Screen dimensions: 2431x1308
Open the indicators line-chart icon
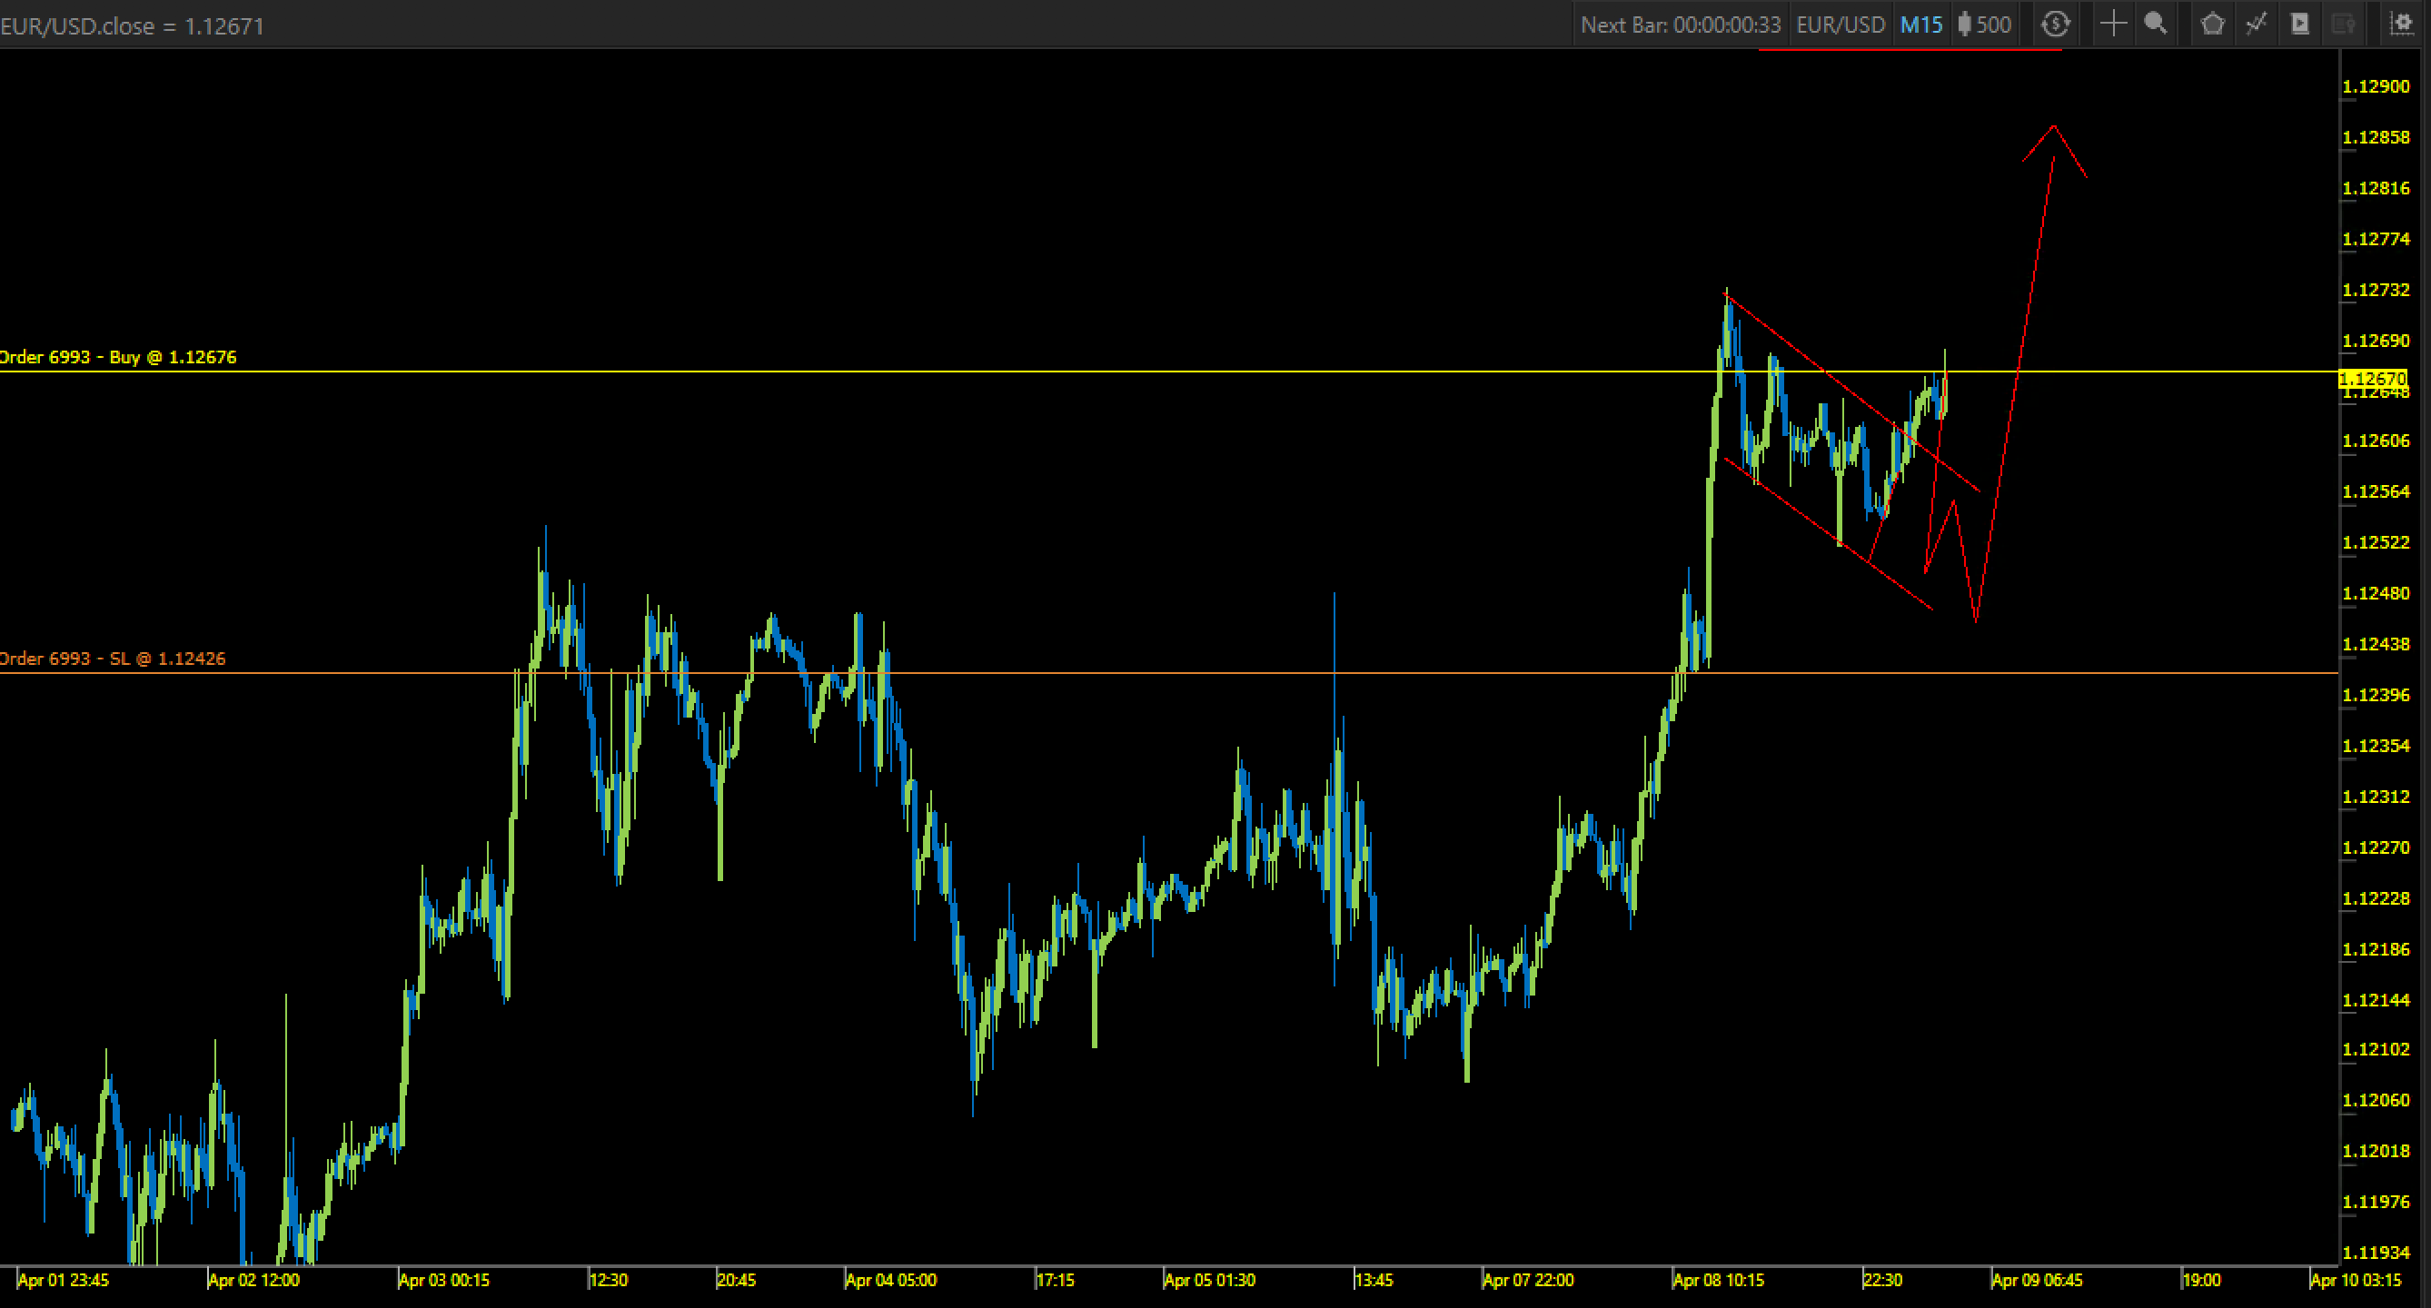tap(2257, 25)
